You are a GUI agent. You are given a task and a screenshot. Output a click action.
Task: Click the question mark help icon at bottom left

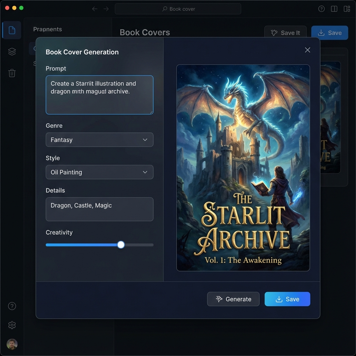coord(12,306)
